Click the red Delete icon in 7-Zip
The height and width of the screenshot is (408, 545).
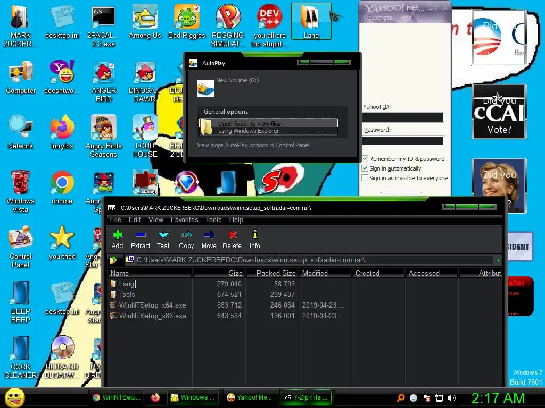pos(232,240)
